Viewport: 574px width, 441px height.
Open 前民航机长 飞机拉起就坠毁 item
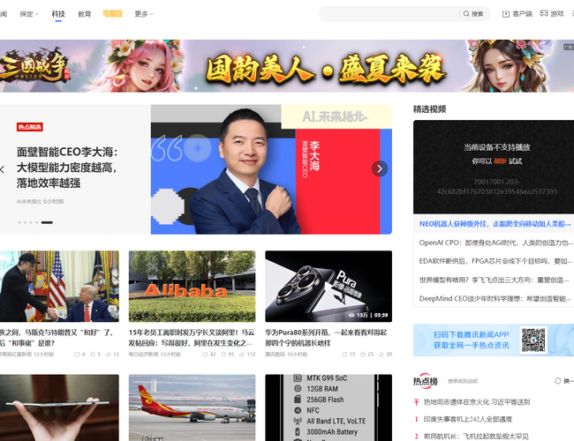click(476, 436)
